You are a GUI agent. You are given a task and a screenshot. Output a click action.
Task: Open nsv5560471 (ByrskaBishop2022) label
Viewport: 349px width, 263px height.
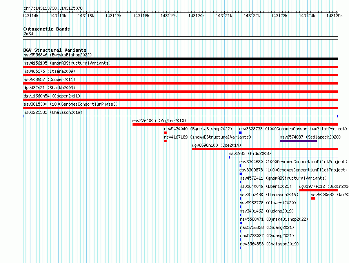[x=274, y=219]
